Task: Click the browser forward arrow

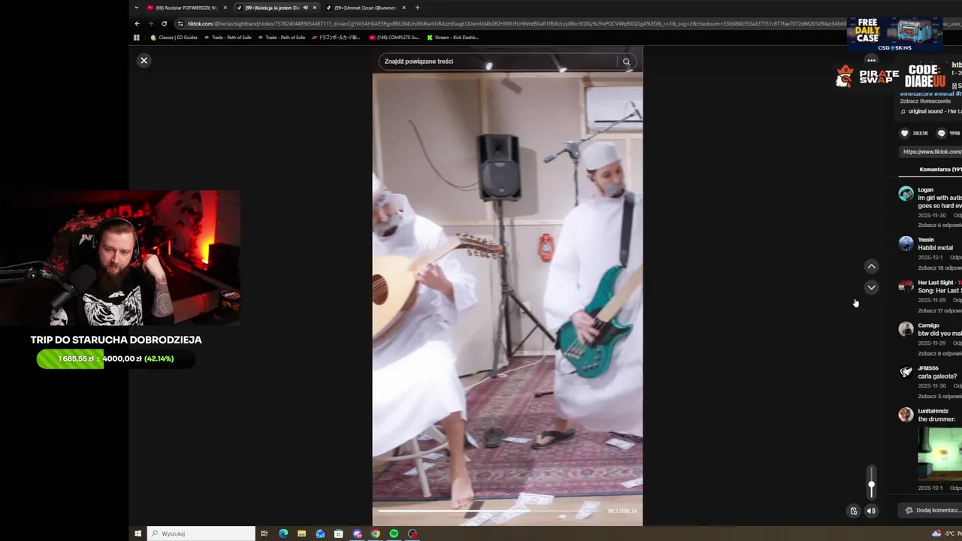Action: (150, 23)
